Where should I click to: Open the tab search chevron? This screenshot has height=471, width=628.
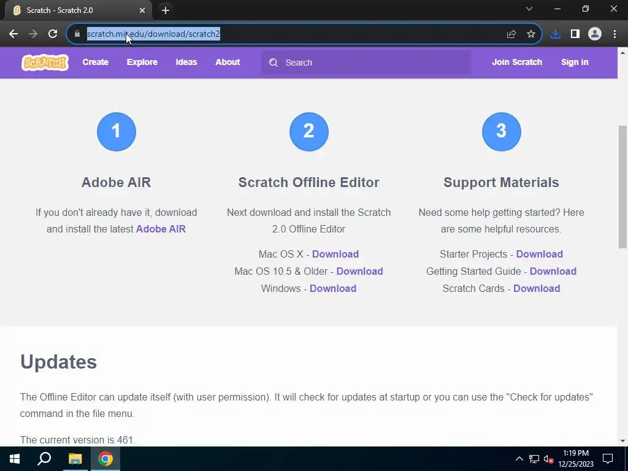click(529, 9)
